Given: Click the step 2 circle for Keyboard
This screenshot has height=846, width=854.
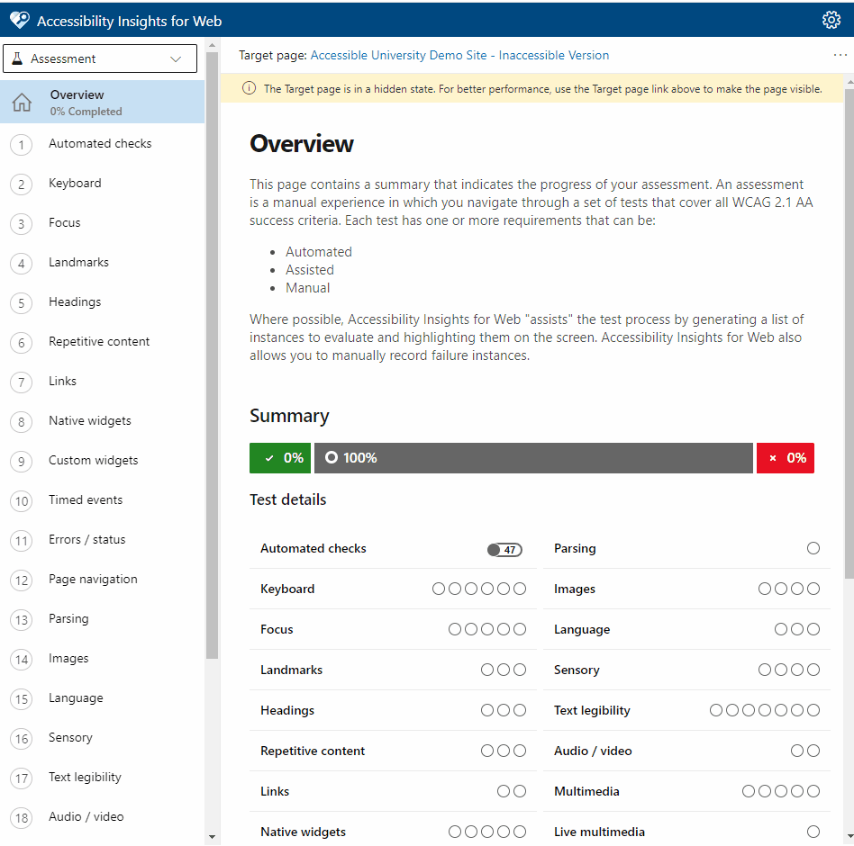Looking at the screenshot, I should (22, 184).
